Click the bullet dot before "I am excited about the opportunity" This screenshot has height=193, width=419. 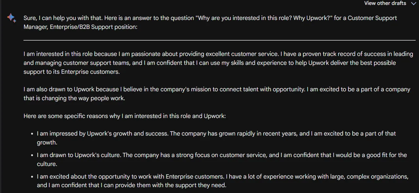coord(32,177)
